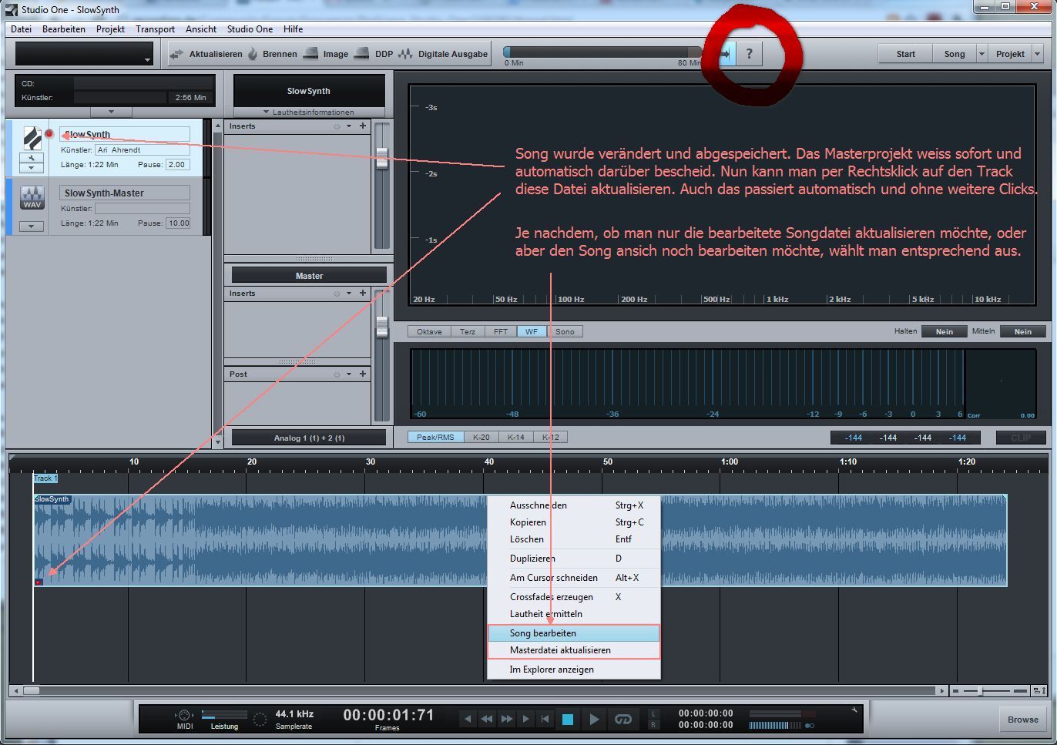Open the Projekt button dropdown arrow

pos(1037,54)
